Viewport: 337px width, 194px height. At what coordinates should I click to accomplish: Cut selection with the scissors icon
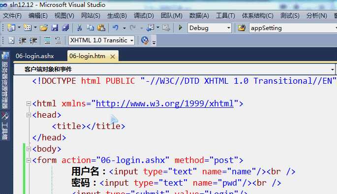pyautogui.click(x=80, y=28)
